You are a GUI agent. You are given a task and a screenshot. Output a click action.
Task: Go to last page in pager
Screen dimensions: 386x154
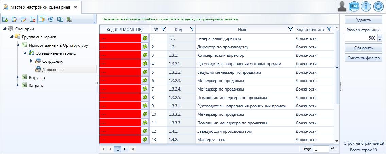pyautogui.click(x=133, y=149)
